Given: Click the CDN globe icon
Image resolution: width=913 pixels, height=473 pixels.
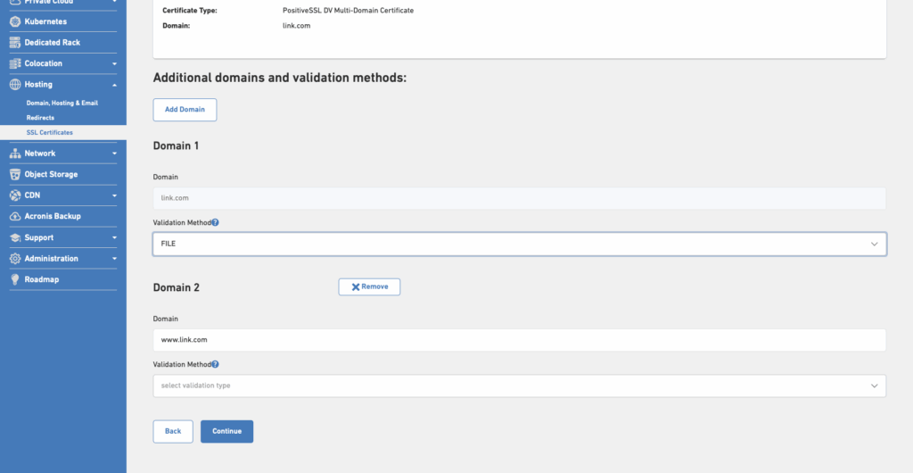Looking at the screenshot, I should pyautogui.click(x=15, y=195).
